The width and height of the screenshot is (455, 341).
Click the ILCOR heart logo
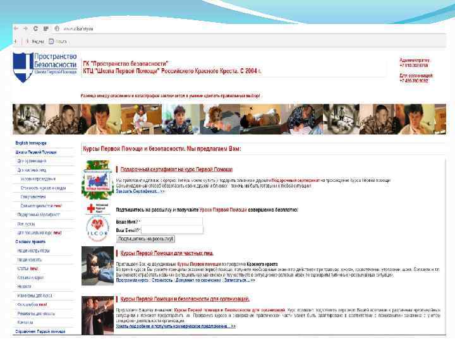pyautogui.click(x=97, y=229)
